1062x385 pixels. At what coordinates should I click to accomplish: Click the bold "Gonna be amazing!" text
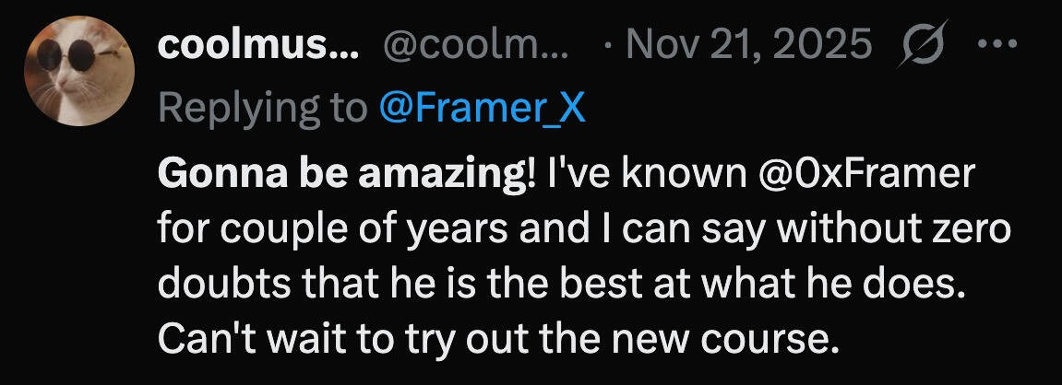345,176
